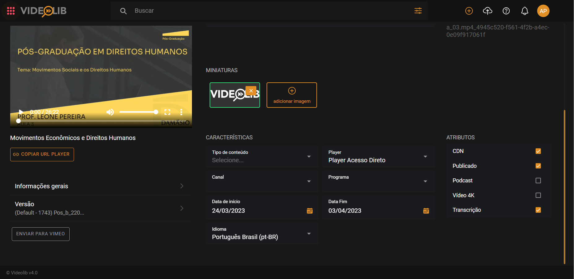Open the Programa dropdown
The height and width of the screenshot is (279, 574).
(378, 181)
